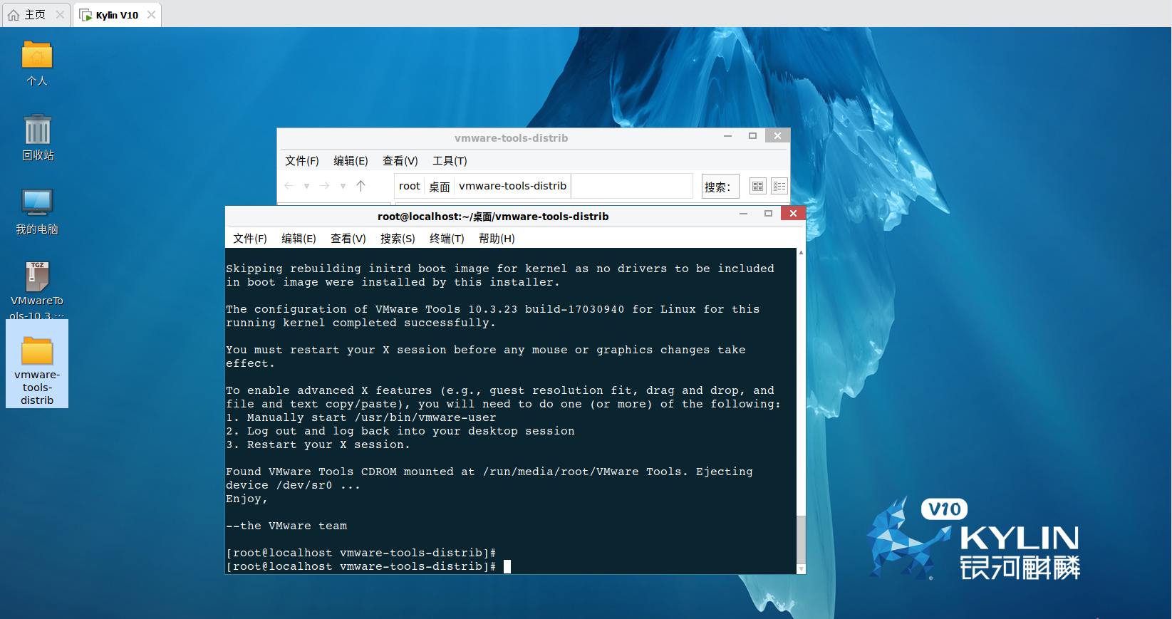Click the line '--the VMware team'

click(x=286, y=526)
